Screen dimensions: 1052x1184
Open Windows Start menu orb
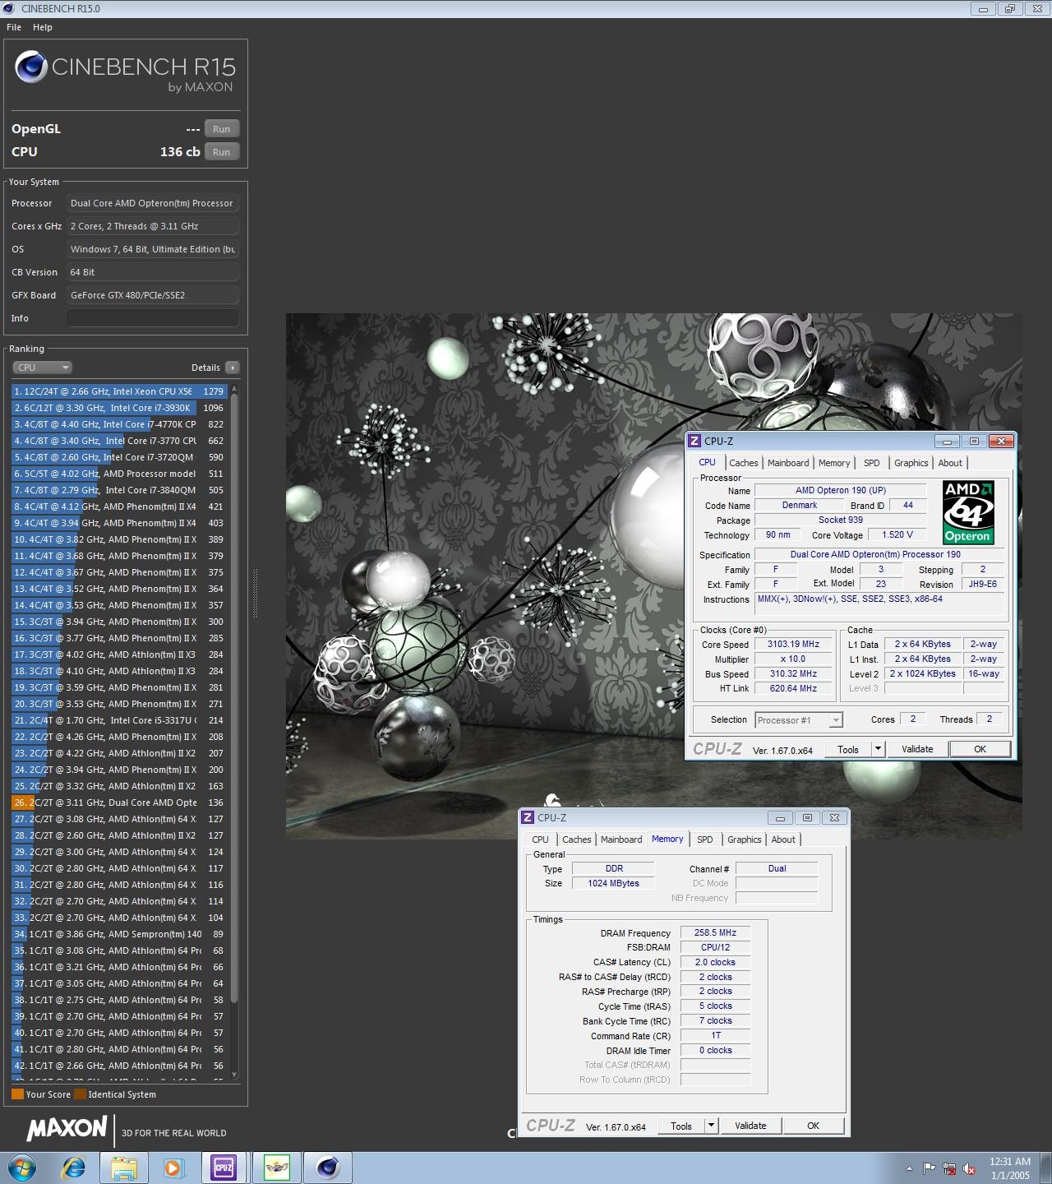[x=22, y=1168]
